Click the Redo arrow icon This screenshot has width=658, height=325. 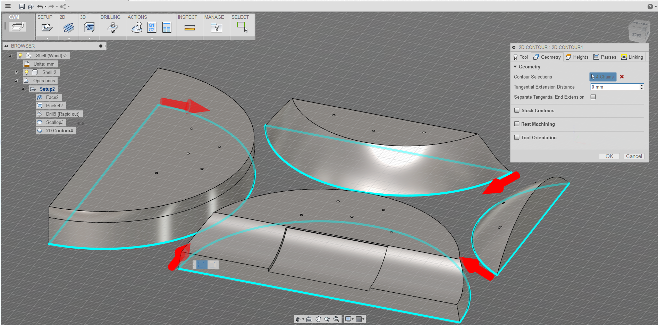(51, 6)
